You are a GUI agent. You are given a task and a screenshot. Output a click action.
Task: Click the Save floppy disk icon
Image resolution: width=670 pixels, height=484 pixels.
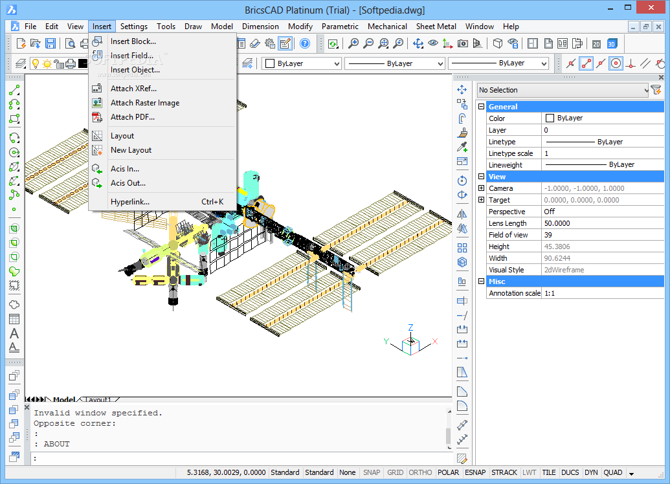pos(50,43)
